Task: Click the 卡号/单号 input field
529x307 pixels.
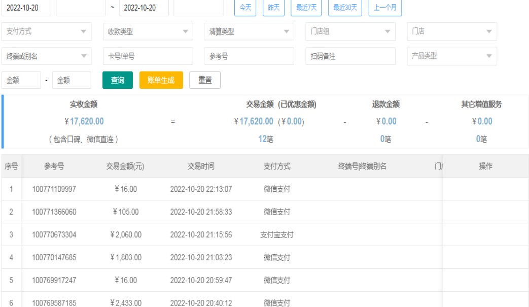Action: click(x=148, y=56)
